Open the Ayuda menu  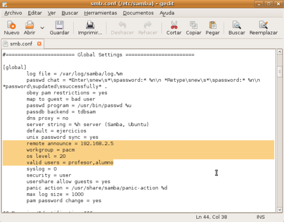point(167,13)
